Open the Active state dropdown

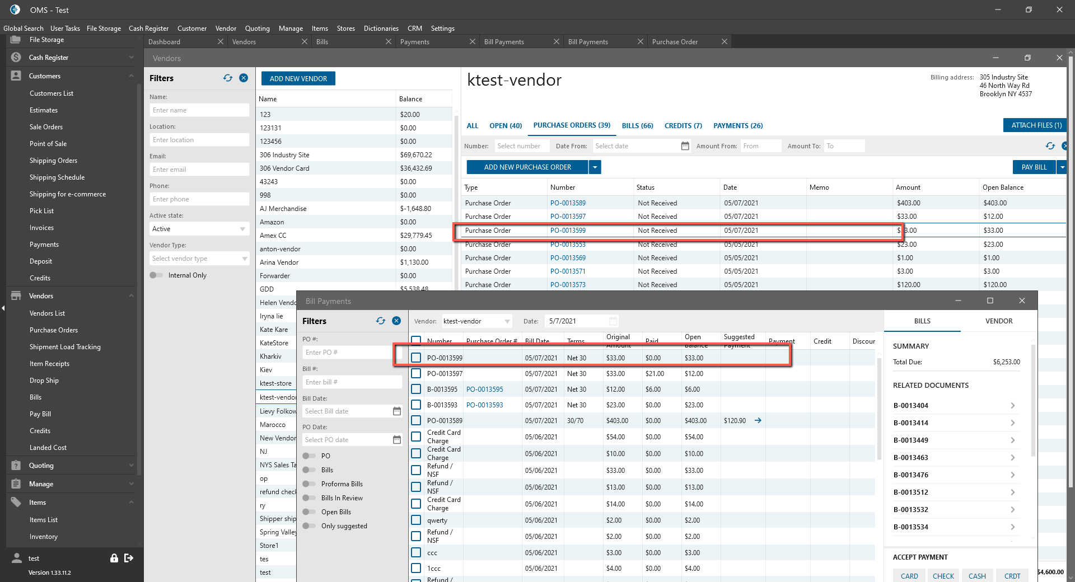point(199,229)
